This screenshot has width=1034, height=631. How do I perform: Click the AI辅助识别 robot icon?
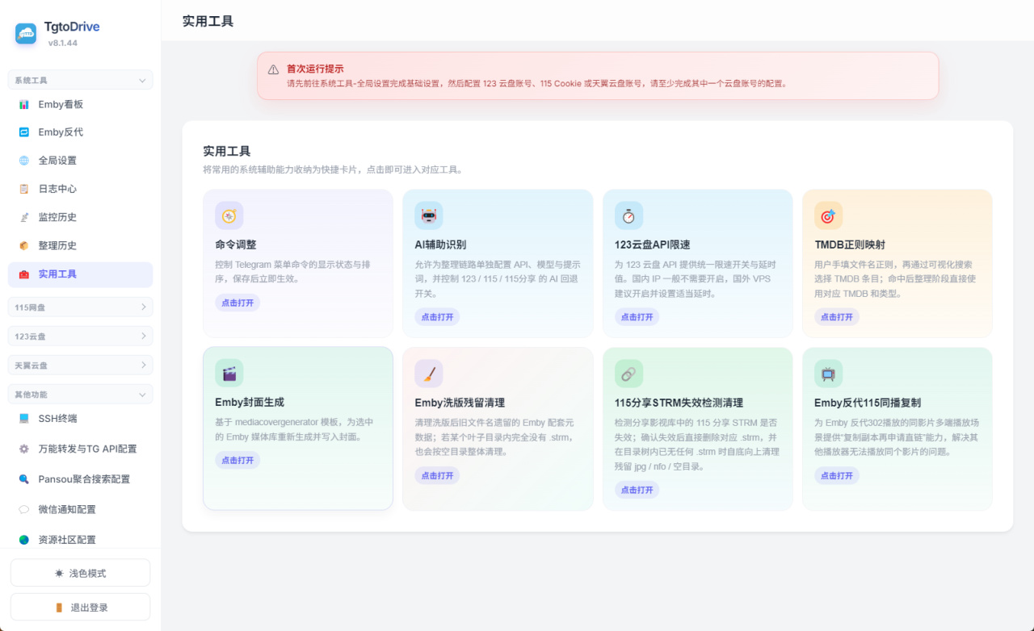429,215
